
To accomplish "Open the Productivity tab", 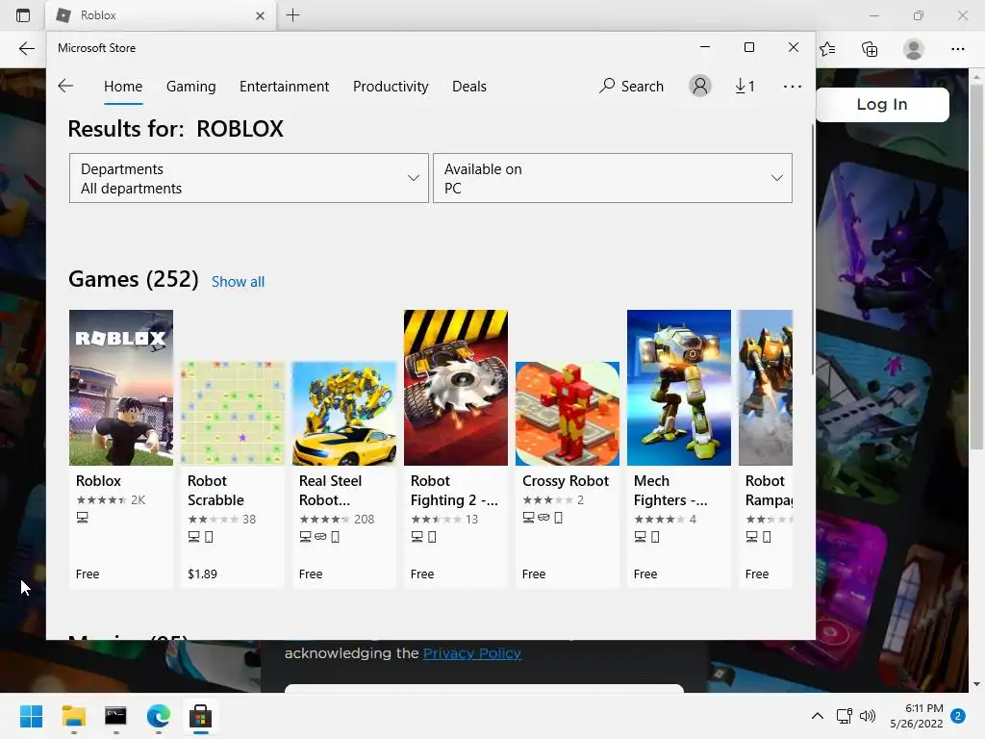I will [391, 86].
